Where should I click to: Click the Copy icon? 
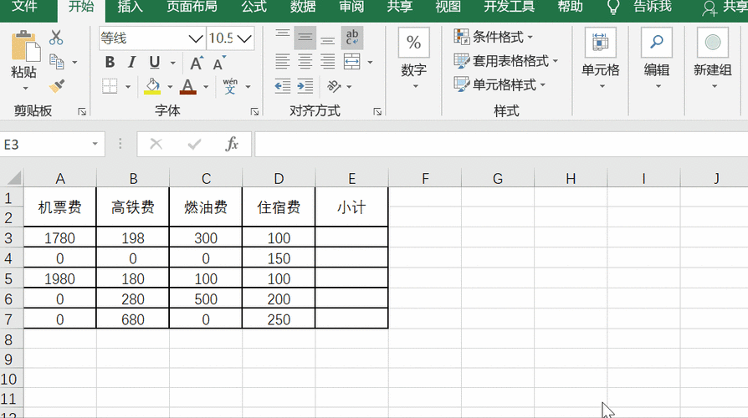(x=57, y=62)
